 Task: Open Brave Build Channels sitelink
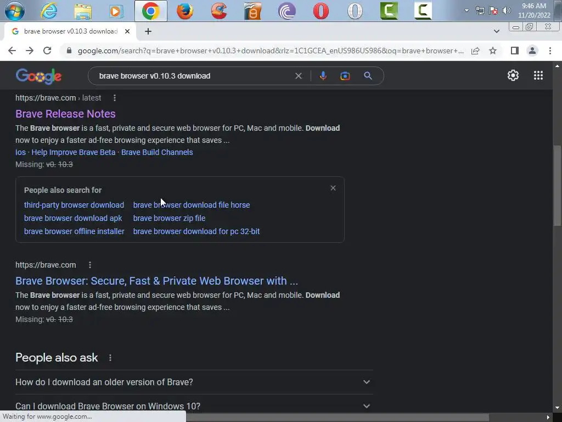157,152
